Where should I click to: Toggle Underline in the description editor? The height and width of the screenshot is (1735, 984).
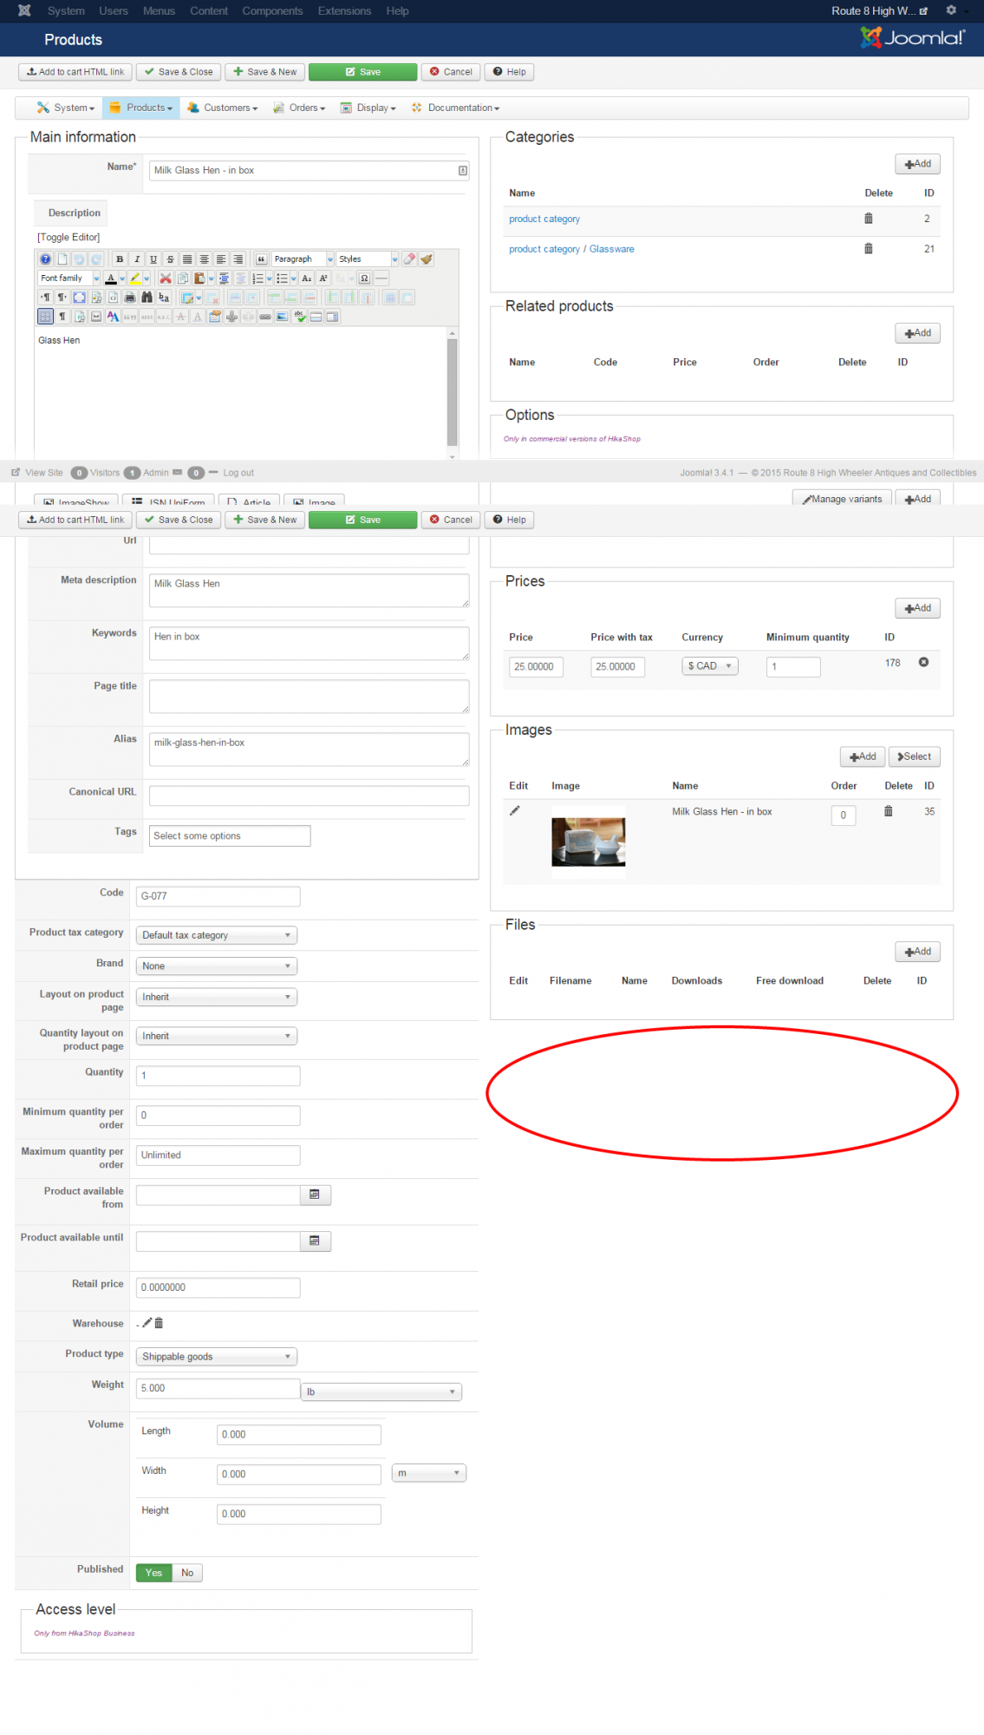[x=153, y=259]
